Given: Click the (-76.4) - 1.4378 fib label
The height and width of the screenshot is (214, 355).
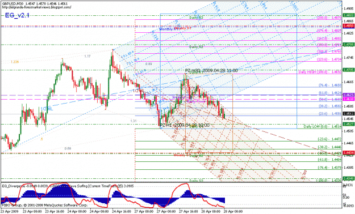Looking at the screenshot, I should tap(329, 168).
